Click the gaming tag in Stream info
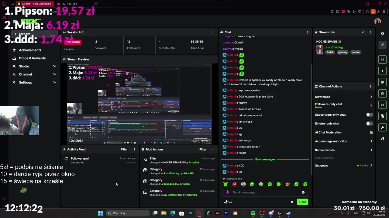 click(343, 52)
